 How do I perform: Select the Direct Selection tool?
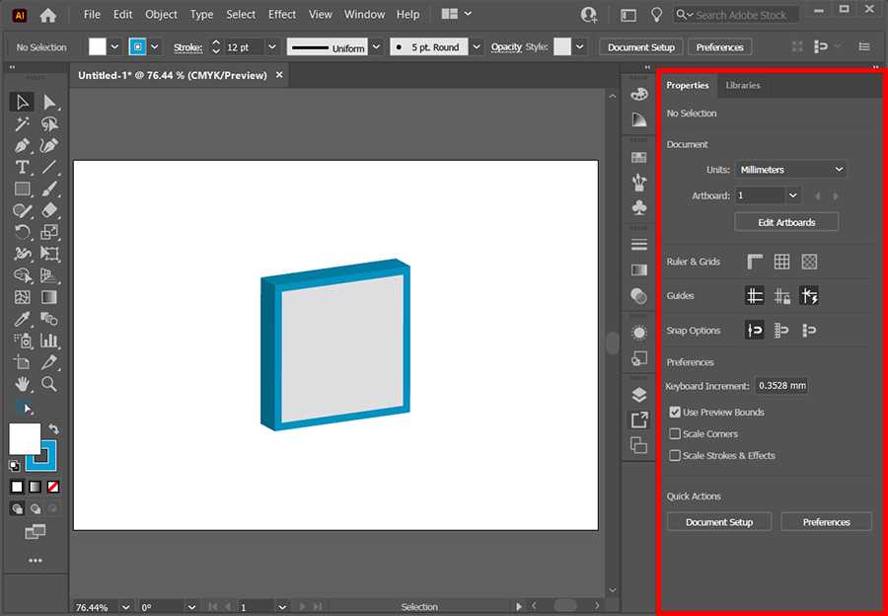tap(49, 103)
